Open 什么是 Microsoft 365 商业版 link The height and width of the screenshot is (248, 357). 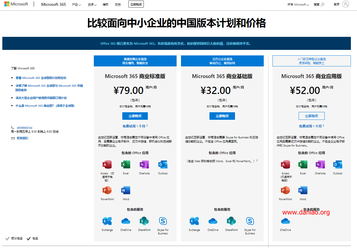point(45,106)
